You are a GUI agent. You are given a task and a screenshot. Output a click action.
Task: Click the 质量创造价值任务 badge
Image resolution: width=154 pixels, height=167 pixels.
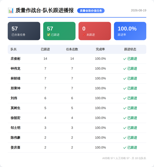pyautogui.click(x=91, y=11)
